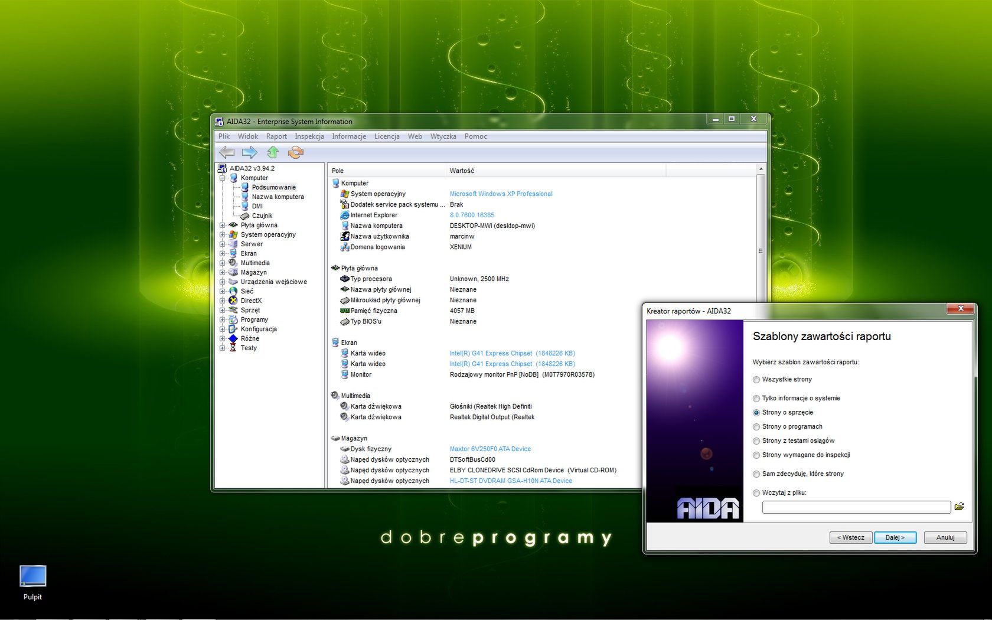Screen dimensions: 992x620
Task: Click the System operacyjny tree icon
Action: 233,234
